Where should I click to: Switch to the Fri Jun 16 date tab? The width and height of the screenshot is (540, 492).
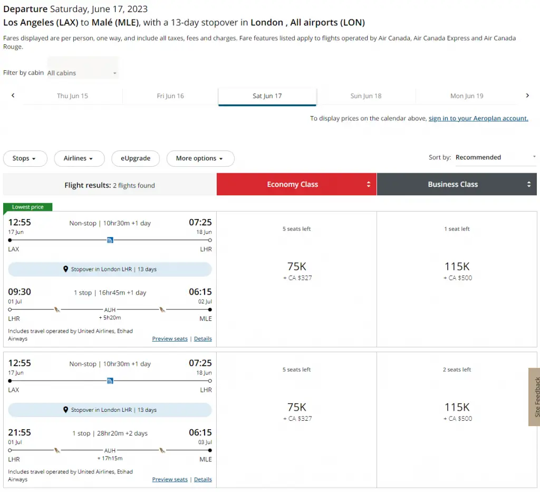170,96
